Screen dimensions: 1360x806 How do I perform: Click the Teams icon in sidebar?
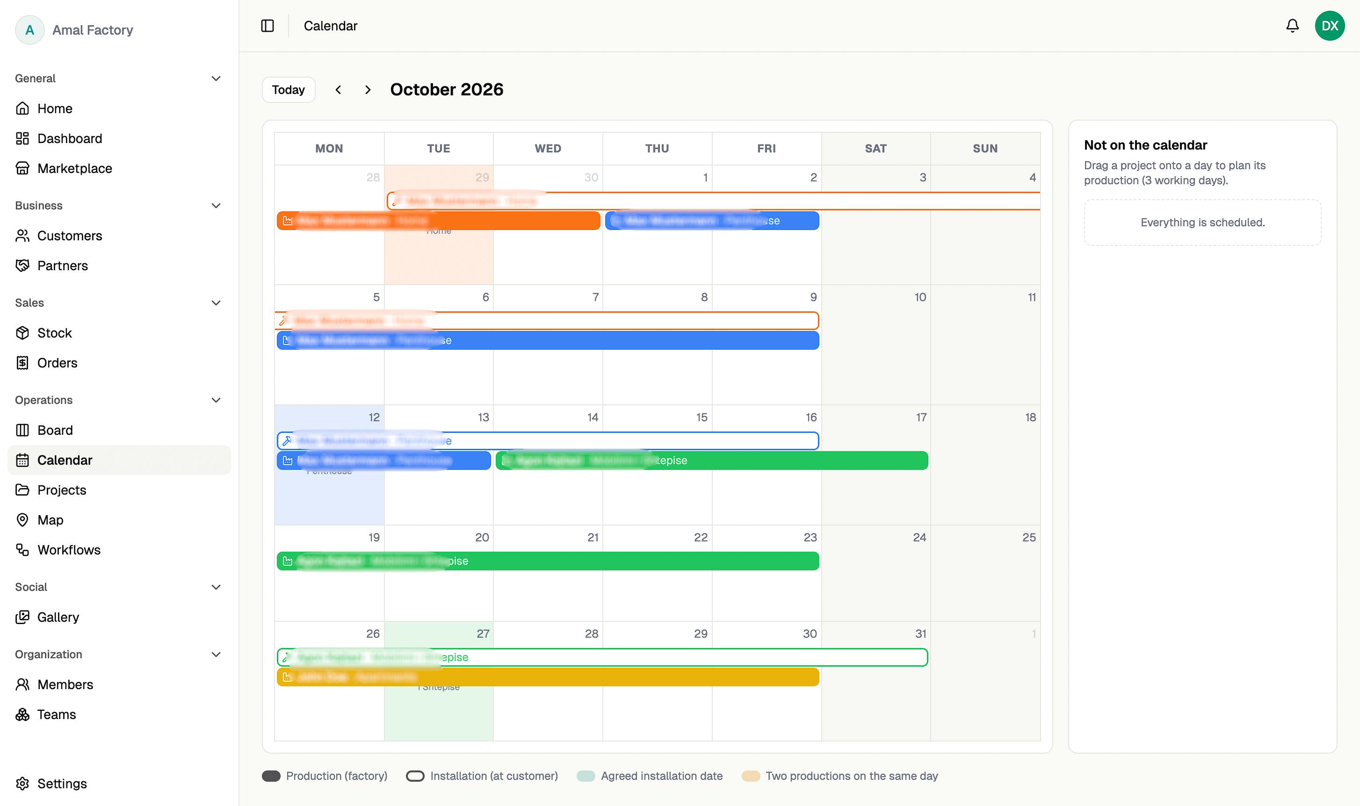coord(22,714)
